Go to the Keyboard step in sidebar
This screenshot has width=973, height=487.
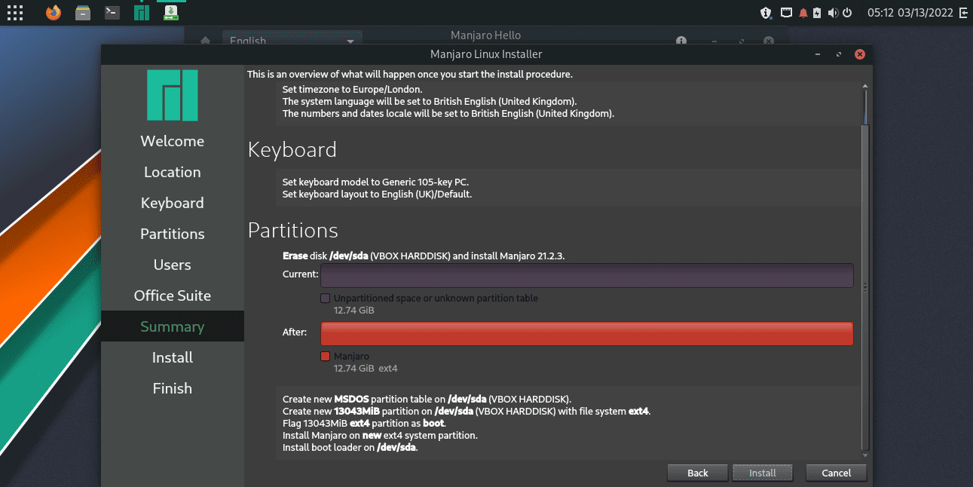(173, 203)
